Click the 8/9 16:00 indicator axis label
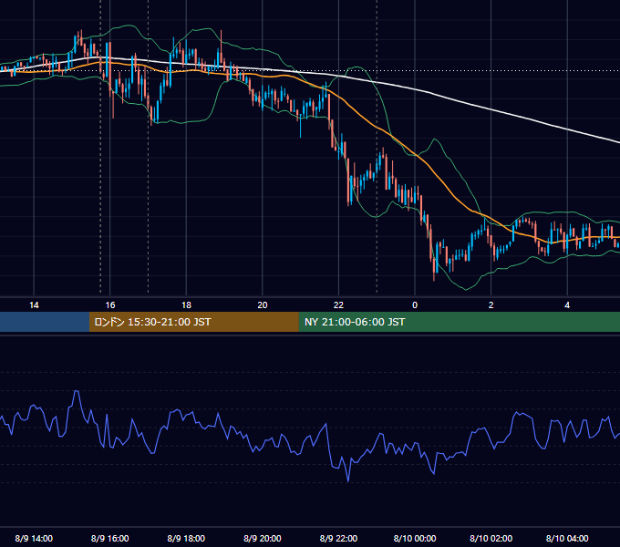Image resolution: width=620 pixels, height=547 pixels. [x=110, y=538]
